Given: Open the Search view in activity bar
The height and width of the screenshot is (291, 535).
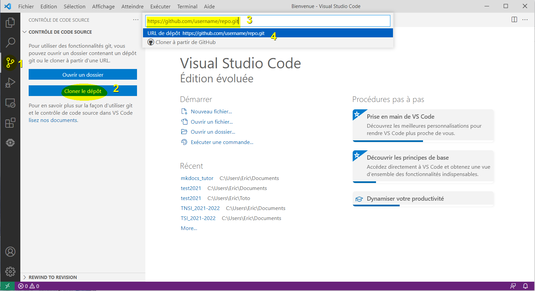Looking at the screenshot, I should click(10, 42).
